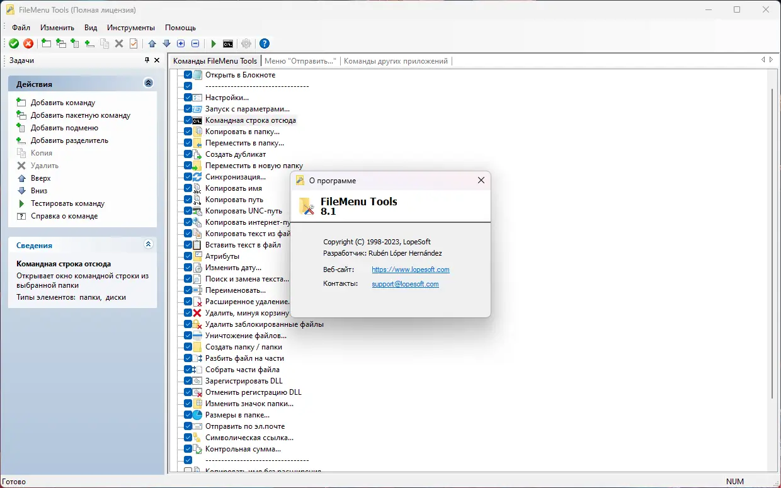Uncheck the Открыть в Блокноте checkbox

(188, 75)
